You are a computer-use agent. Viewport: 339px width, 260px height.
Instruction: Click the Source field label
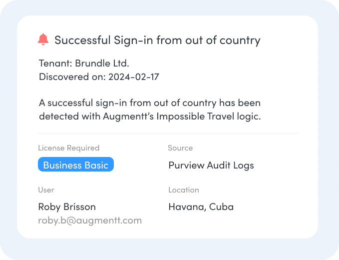[x=180, y=148]
